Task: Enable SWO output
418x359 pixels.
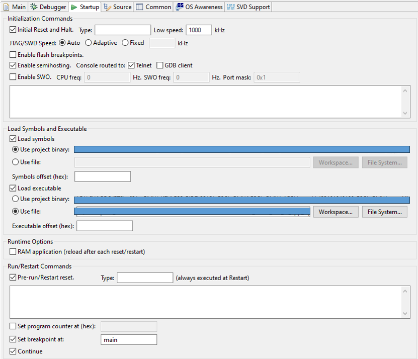Action: [12, 77]
